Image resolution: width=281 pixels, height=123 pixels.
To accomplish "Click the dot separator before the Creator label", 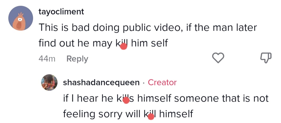I will pyautogui.click(x=144, y=83).
